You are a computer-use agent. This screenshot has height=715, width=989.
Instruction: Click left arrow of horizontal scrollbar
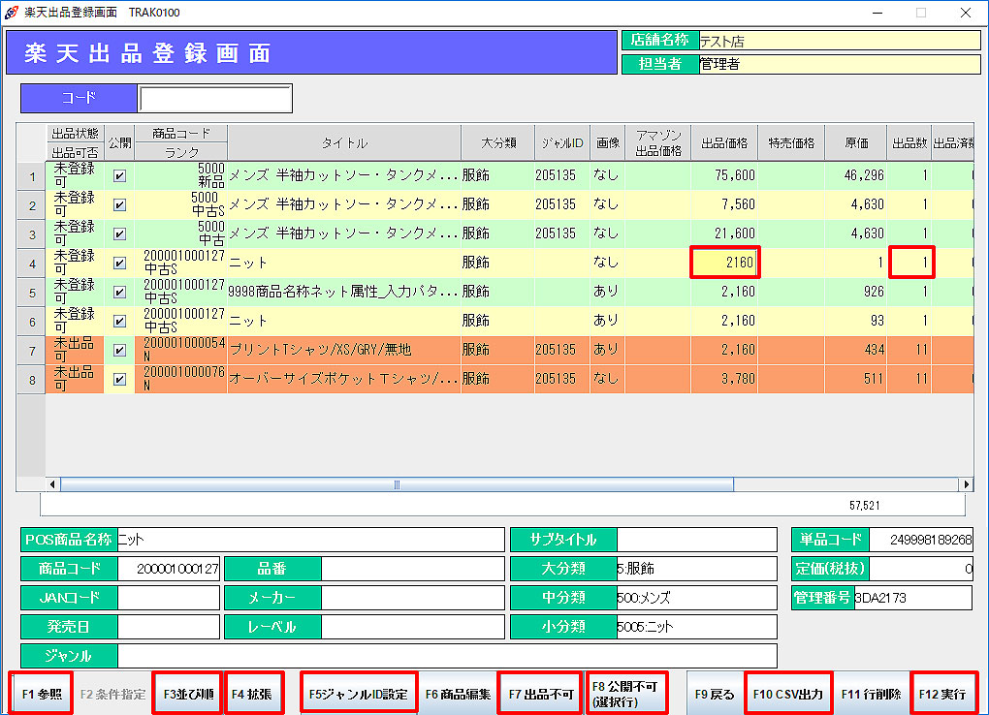click(53, 484)
